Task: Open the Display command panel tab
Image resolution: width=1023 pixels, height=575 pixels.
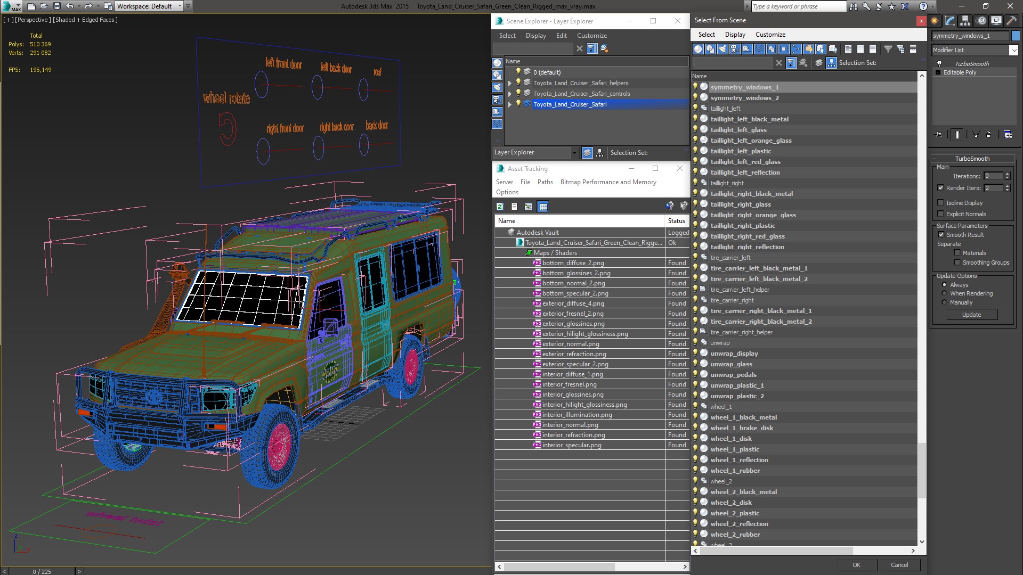Action: (x=996, y=21)
